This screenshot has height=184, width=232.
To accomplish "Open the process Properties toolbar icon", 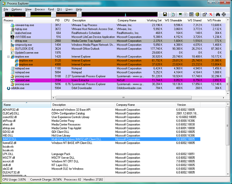I will pos(205,15).
